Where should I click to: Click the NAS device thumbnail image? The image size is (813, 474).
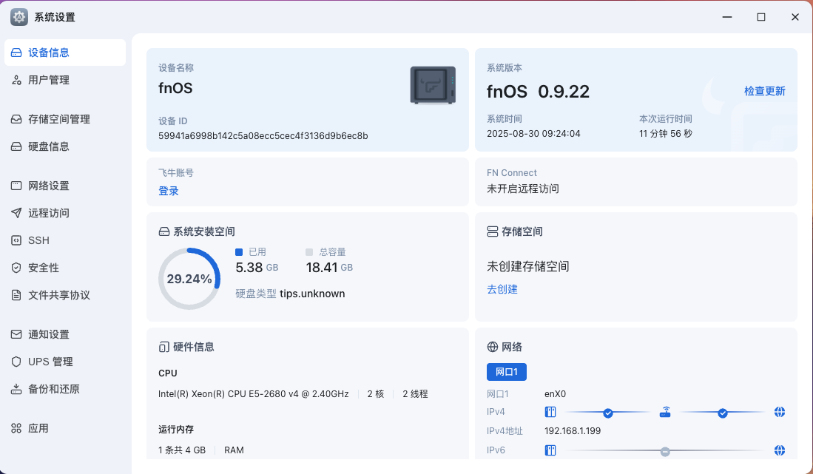click(x=433, y=85)
